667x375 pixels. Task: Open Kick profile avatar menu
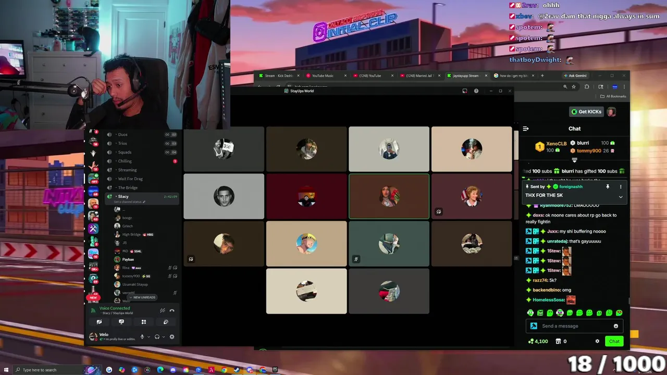(612, 111)
